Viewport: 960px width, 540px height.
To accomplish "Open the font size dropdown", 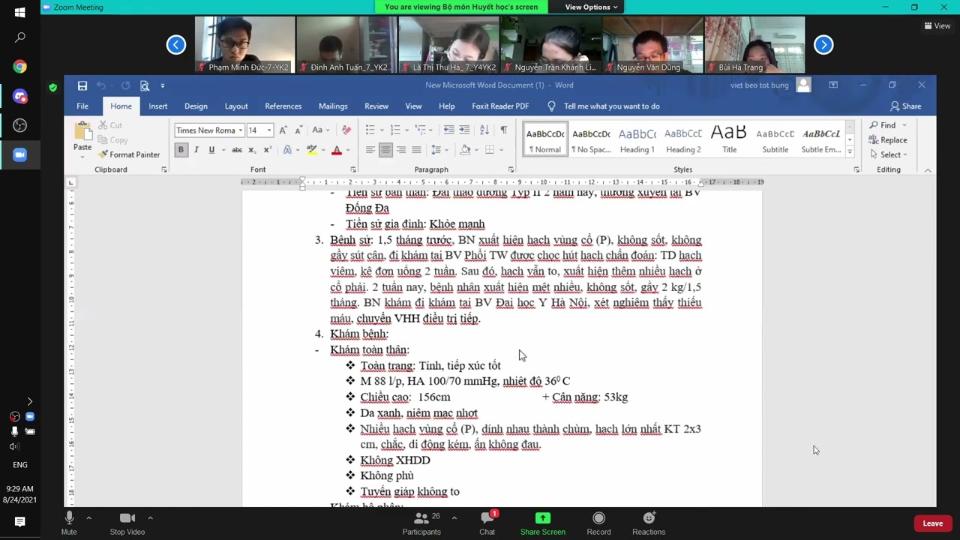I will point(269,130).
